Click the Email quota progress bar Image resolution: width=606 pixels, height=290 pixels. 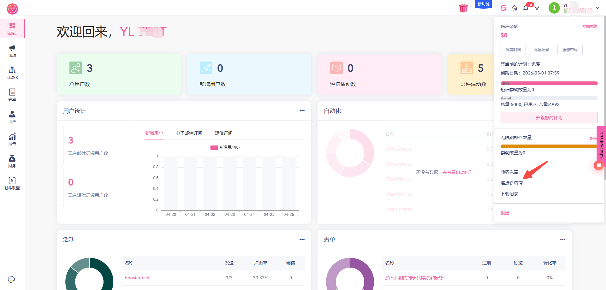coord(549,98)
